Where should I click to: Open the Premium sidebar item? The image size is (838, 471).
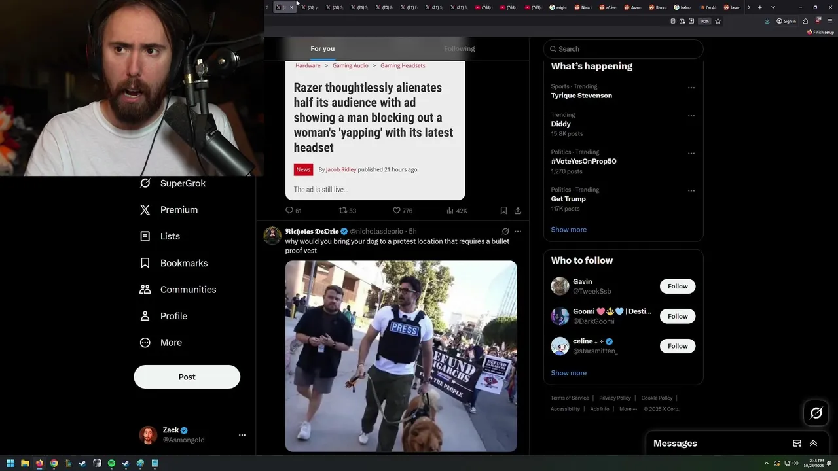169,210
